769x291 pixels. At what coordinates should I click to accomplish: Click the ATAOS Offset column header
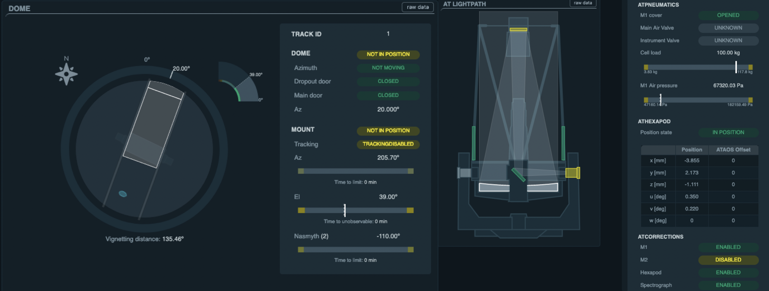click(x=733, y=150)
